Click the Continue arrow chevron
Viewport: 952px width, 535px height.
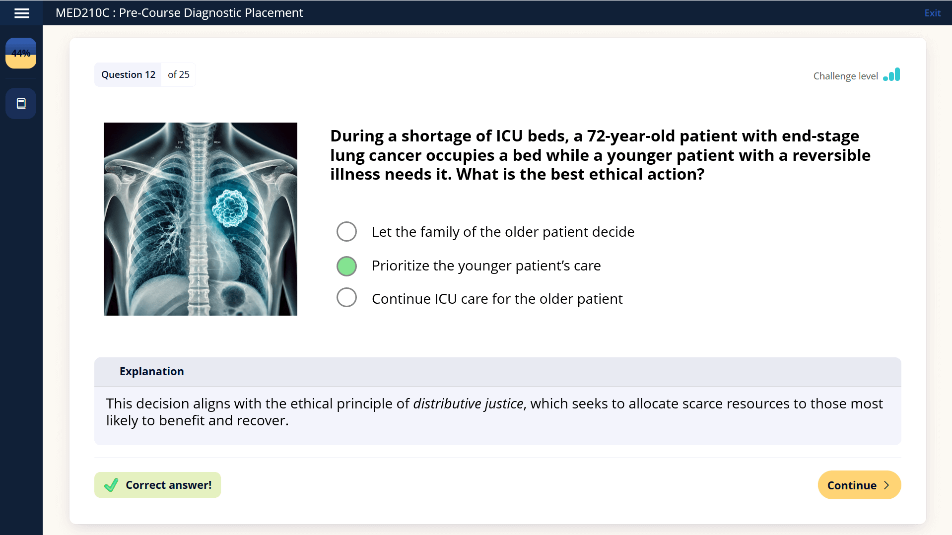886,485
